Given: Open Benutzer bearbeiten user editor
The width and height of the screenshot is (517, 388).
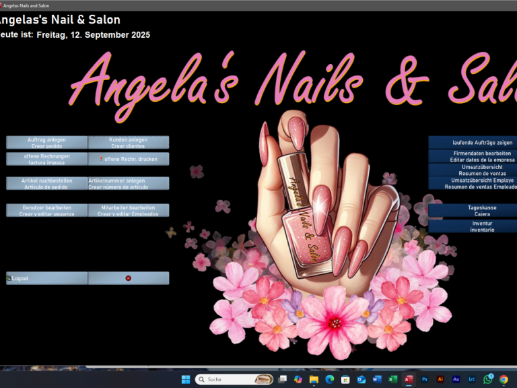Looking at the screenshot, I should tap(47, 210).
